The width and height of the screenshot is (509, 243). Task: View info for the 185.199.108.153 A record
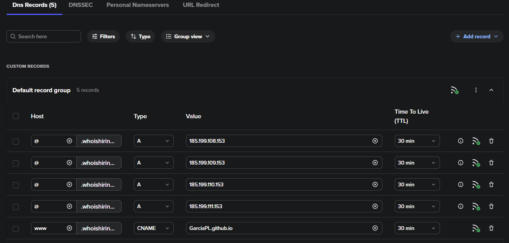point(460,141)
